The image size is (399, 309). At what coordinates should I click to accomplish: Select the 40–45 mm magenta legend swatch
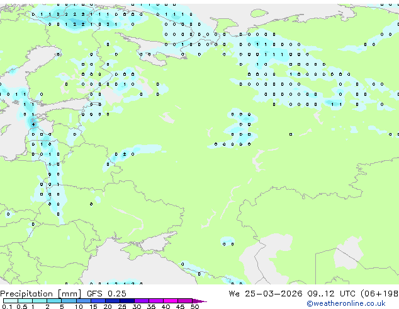(171, 301)
